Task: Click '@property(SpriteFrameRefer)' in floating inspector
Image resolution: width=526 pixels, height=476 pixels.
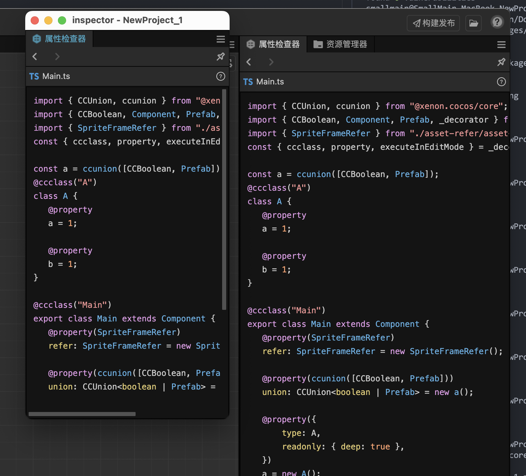Action: click(114, 332)
